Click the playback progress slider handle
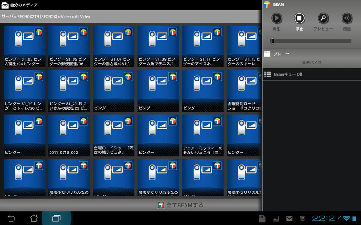The height and width of the screenshot is (225, 361). (272, 41)
